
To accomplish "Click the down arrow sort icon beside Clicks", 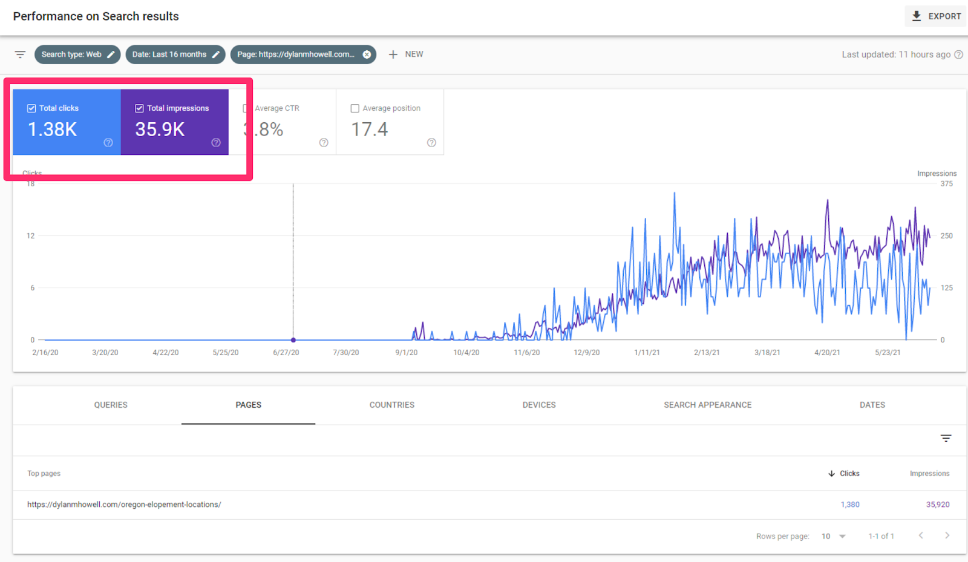I will click(x=831, y=474).
